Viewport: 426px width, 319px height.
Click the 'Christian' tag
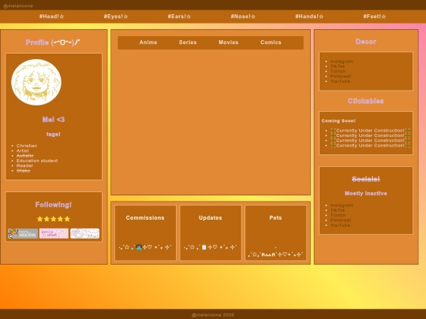27,146
